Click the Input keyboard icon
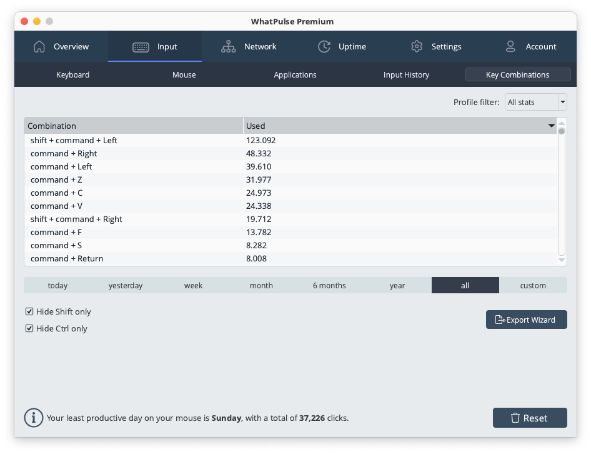 141,47
